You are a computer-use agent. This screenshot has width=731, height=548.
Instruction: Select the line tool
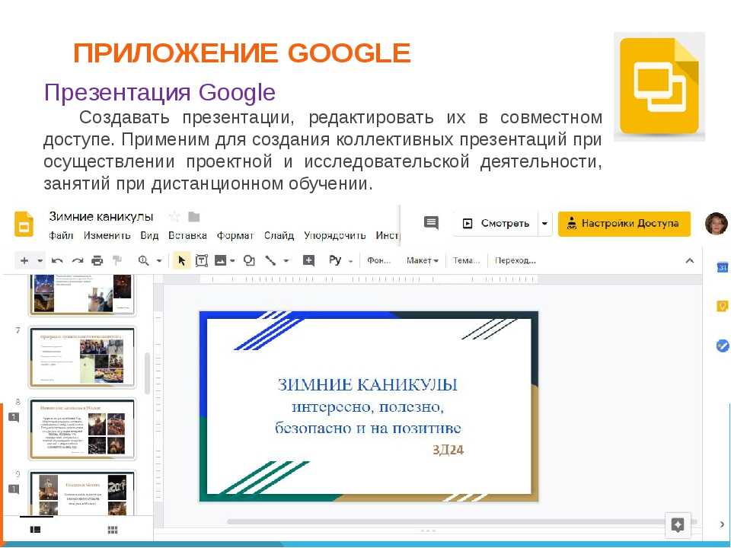(270, 260)
